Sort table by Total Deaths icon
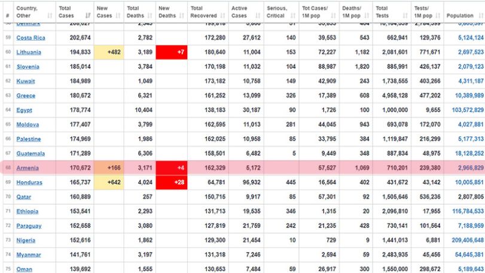 point(150,16)
